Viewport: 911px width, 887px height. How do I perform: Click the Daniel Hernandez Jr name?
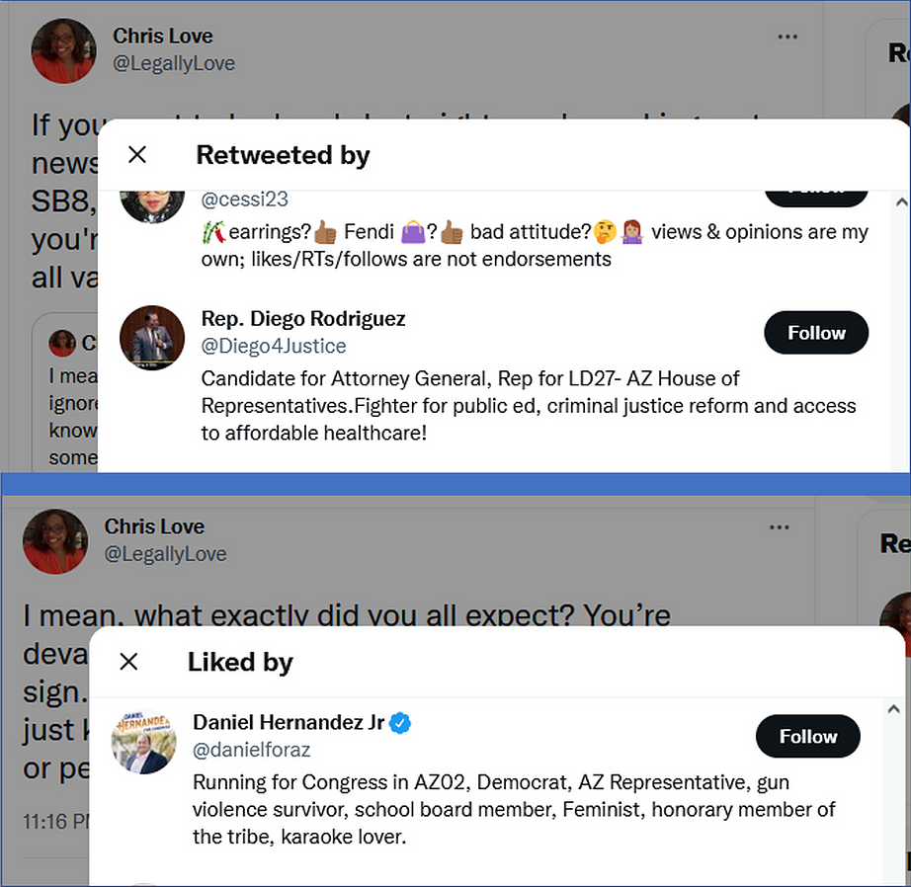tap(289, 723)
